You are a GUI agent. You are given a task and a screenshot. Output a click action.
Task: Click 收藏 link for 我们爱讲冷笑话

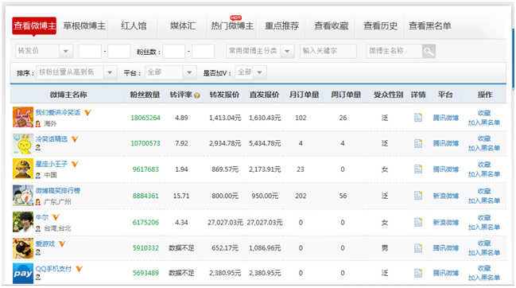click(x=484, y=113)
